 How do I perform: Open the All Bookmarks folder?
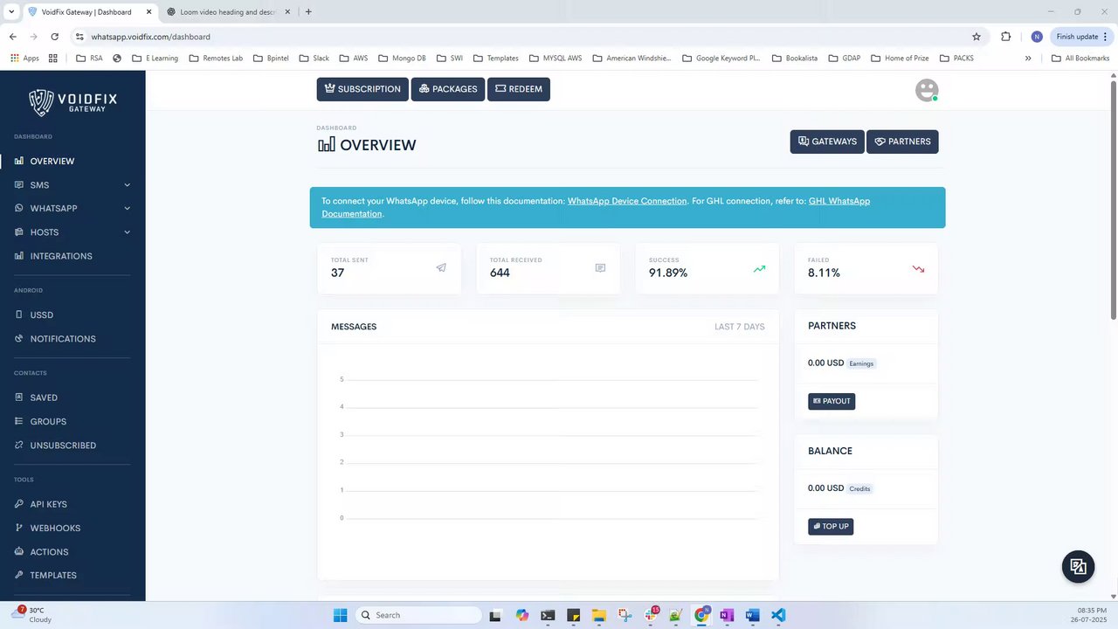[x=1080, y=59]
